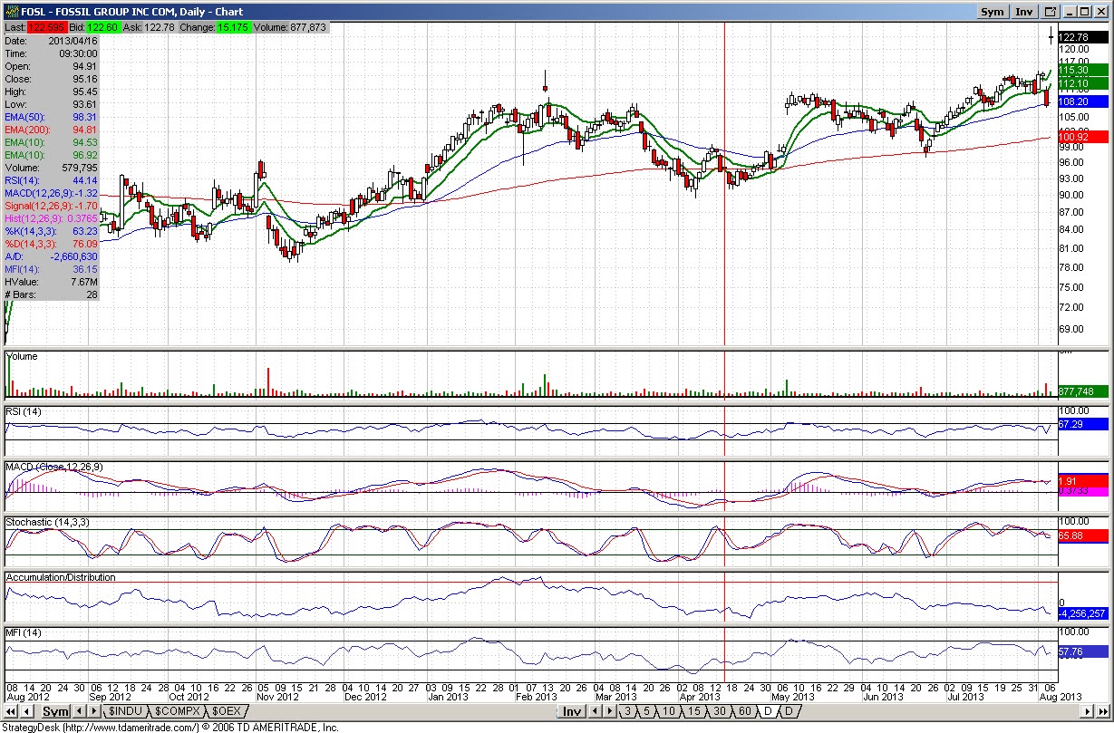Click the Last price value 122.595
This screenshot has width=1114, height=733.
pyautogui.click(x=48, y=28)
